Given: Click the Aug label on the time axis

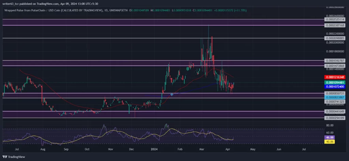Looking at the screenshot, I should point(43,149).
